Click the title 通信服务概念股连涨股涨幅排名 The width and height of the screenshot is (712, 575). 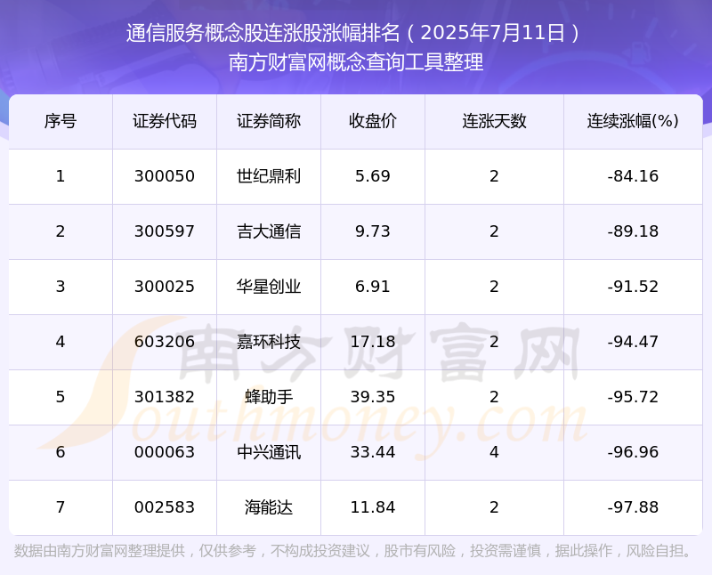coord(263,33)
